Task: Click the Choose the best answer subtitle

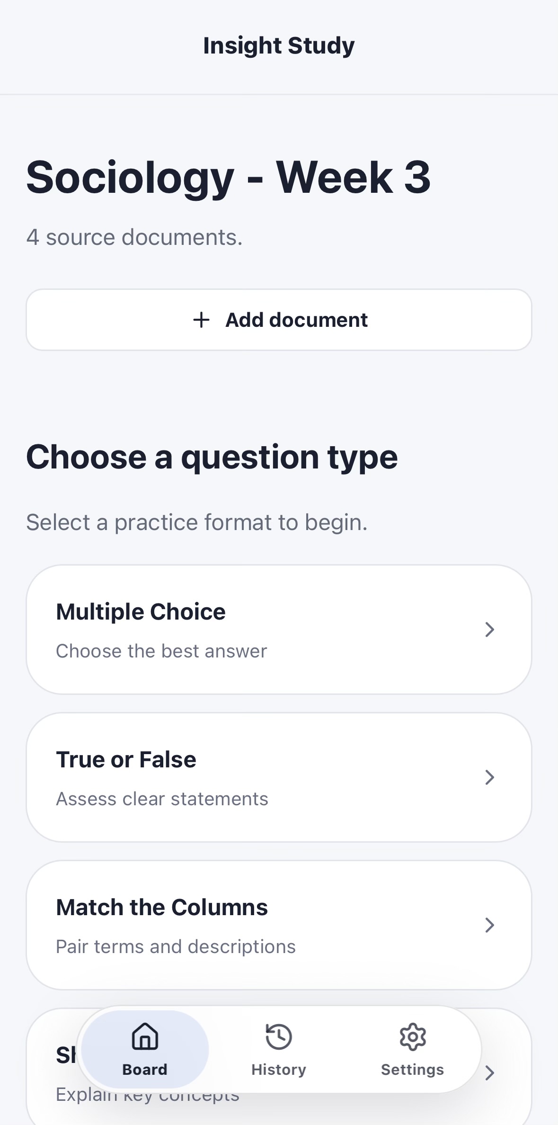Action: (161, 651)
